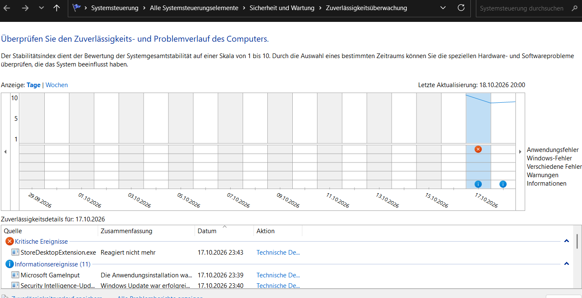The image size is (582, 298).
Task: Open Technische De… link for StoreDesktopExtension.exe
Action: pos(278,253)
